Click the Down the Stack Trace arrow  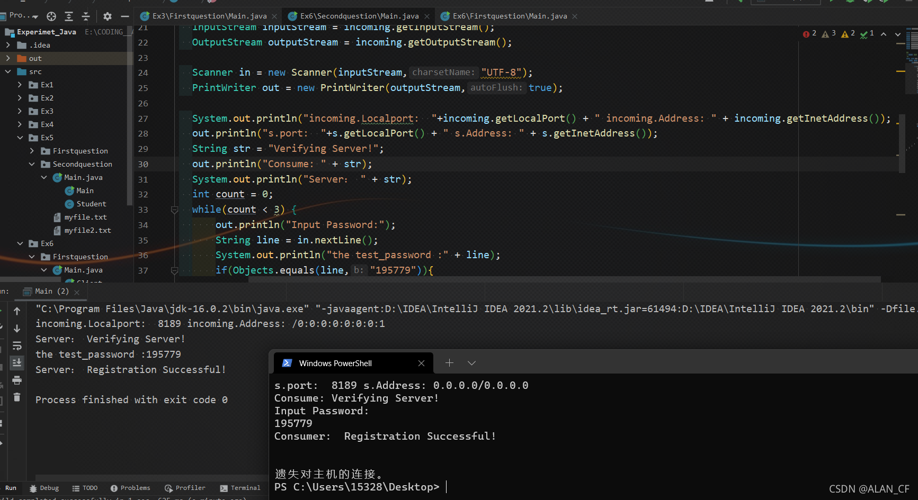tap(17, 329)
